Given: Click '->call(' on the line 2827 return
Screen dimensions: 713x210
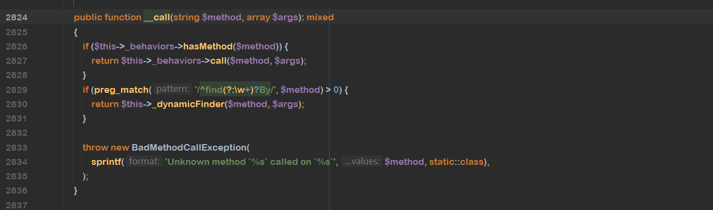Looking at the screenshot, I should click(x=216, y=60).
